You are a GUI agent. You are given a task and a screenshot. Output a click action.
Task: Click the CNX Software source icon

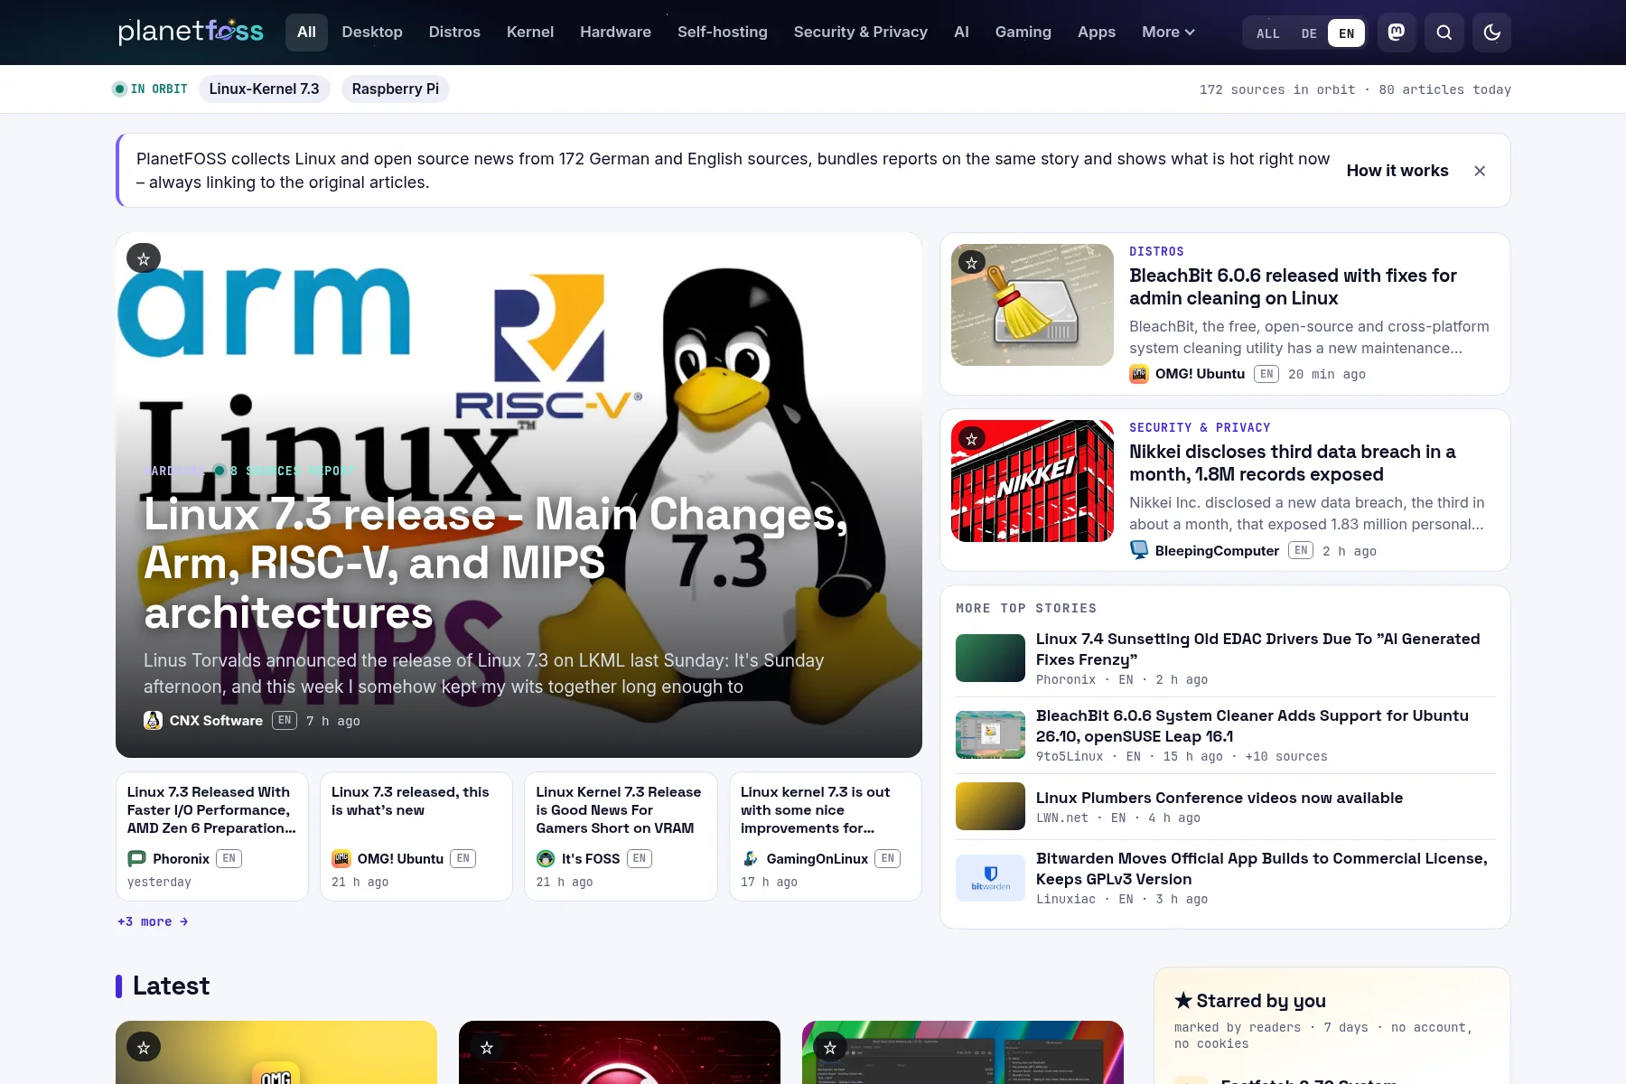pyautogui.click(x=153, y=720)
